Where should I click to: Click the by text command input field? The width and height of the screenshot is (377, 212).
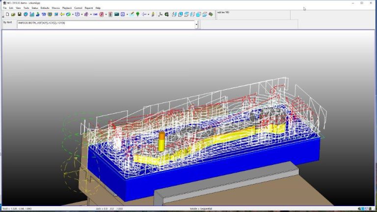106,25
